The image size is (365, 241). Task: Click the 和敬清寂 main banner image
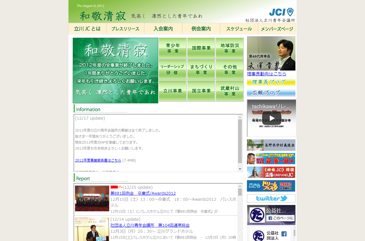[115, 71]
